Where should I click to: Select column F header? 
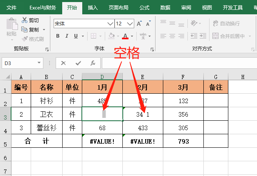point(183,77)
